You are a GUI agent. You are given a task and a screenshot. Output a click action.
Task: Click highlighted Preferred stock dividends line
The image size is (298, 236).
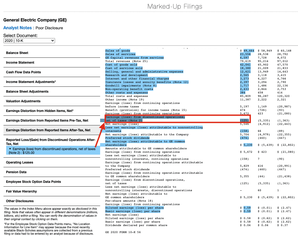[x=127, y=138]
